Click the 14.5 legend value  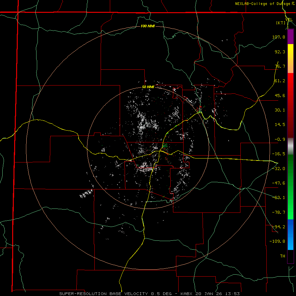[x=280, y=125]
